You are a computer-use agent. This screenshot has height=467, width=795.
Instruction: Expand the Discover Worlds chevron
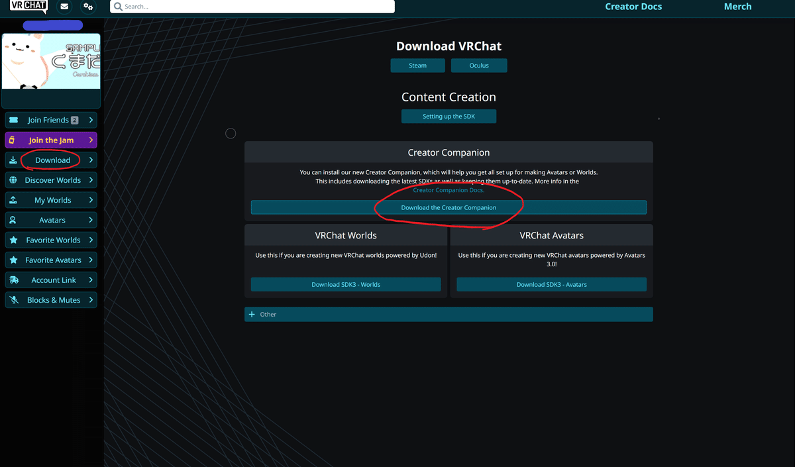click(x=91, y=180)
